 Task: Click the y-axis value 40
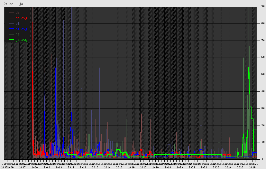263,91
